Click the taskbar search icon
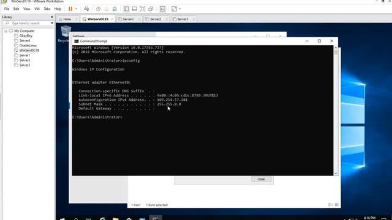Image resolution: width=392 pixels, height=220 pixels. click(x=76, y=219)
